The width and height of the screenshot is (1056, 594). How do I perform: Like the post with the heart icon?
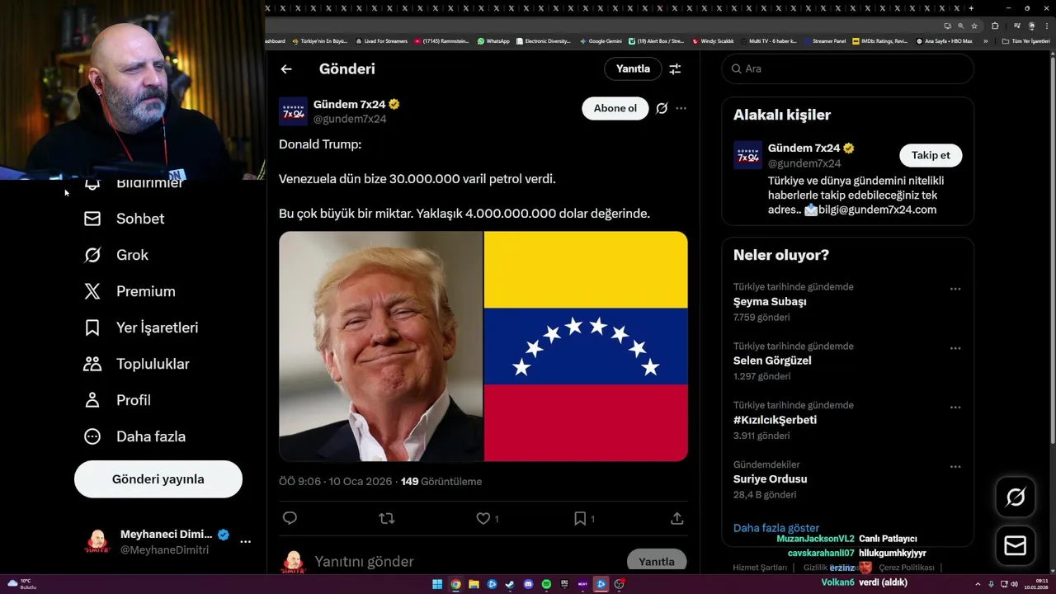click(483, 518)
